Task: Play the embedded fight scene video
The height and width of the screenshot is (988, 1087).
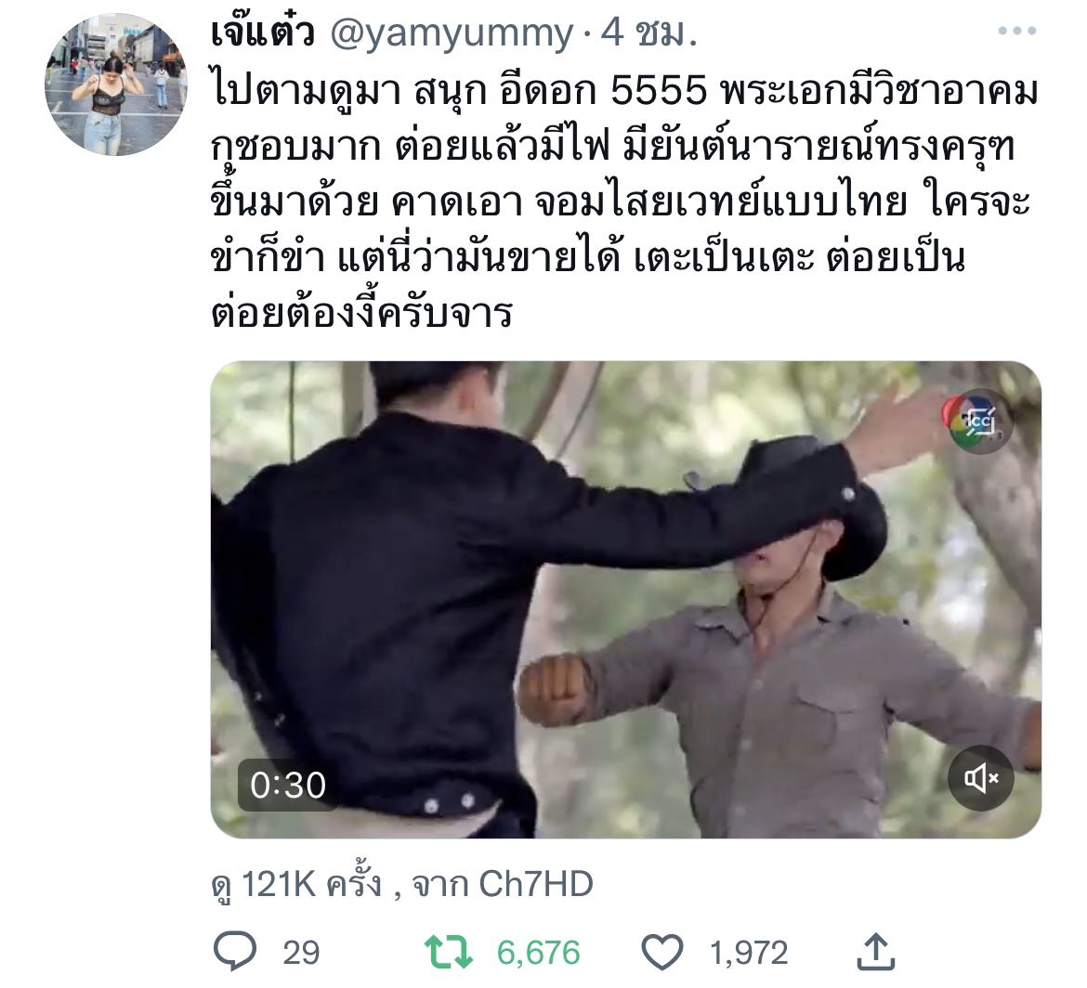Action: tap(625, 599)
